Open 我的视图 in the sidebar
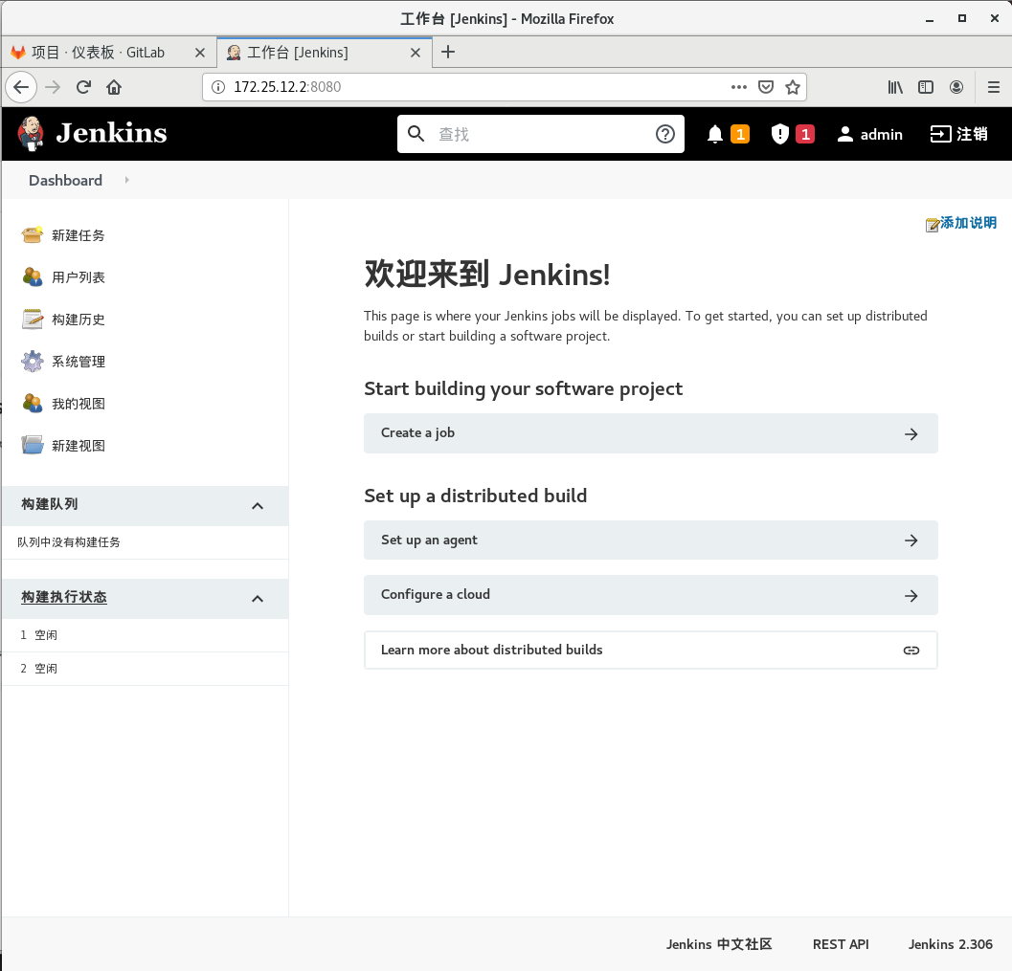The image size is (1012, 971). coord(79,404)
